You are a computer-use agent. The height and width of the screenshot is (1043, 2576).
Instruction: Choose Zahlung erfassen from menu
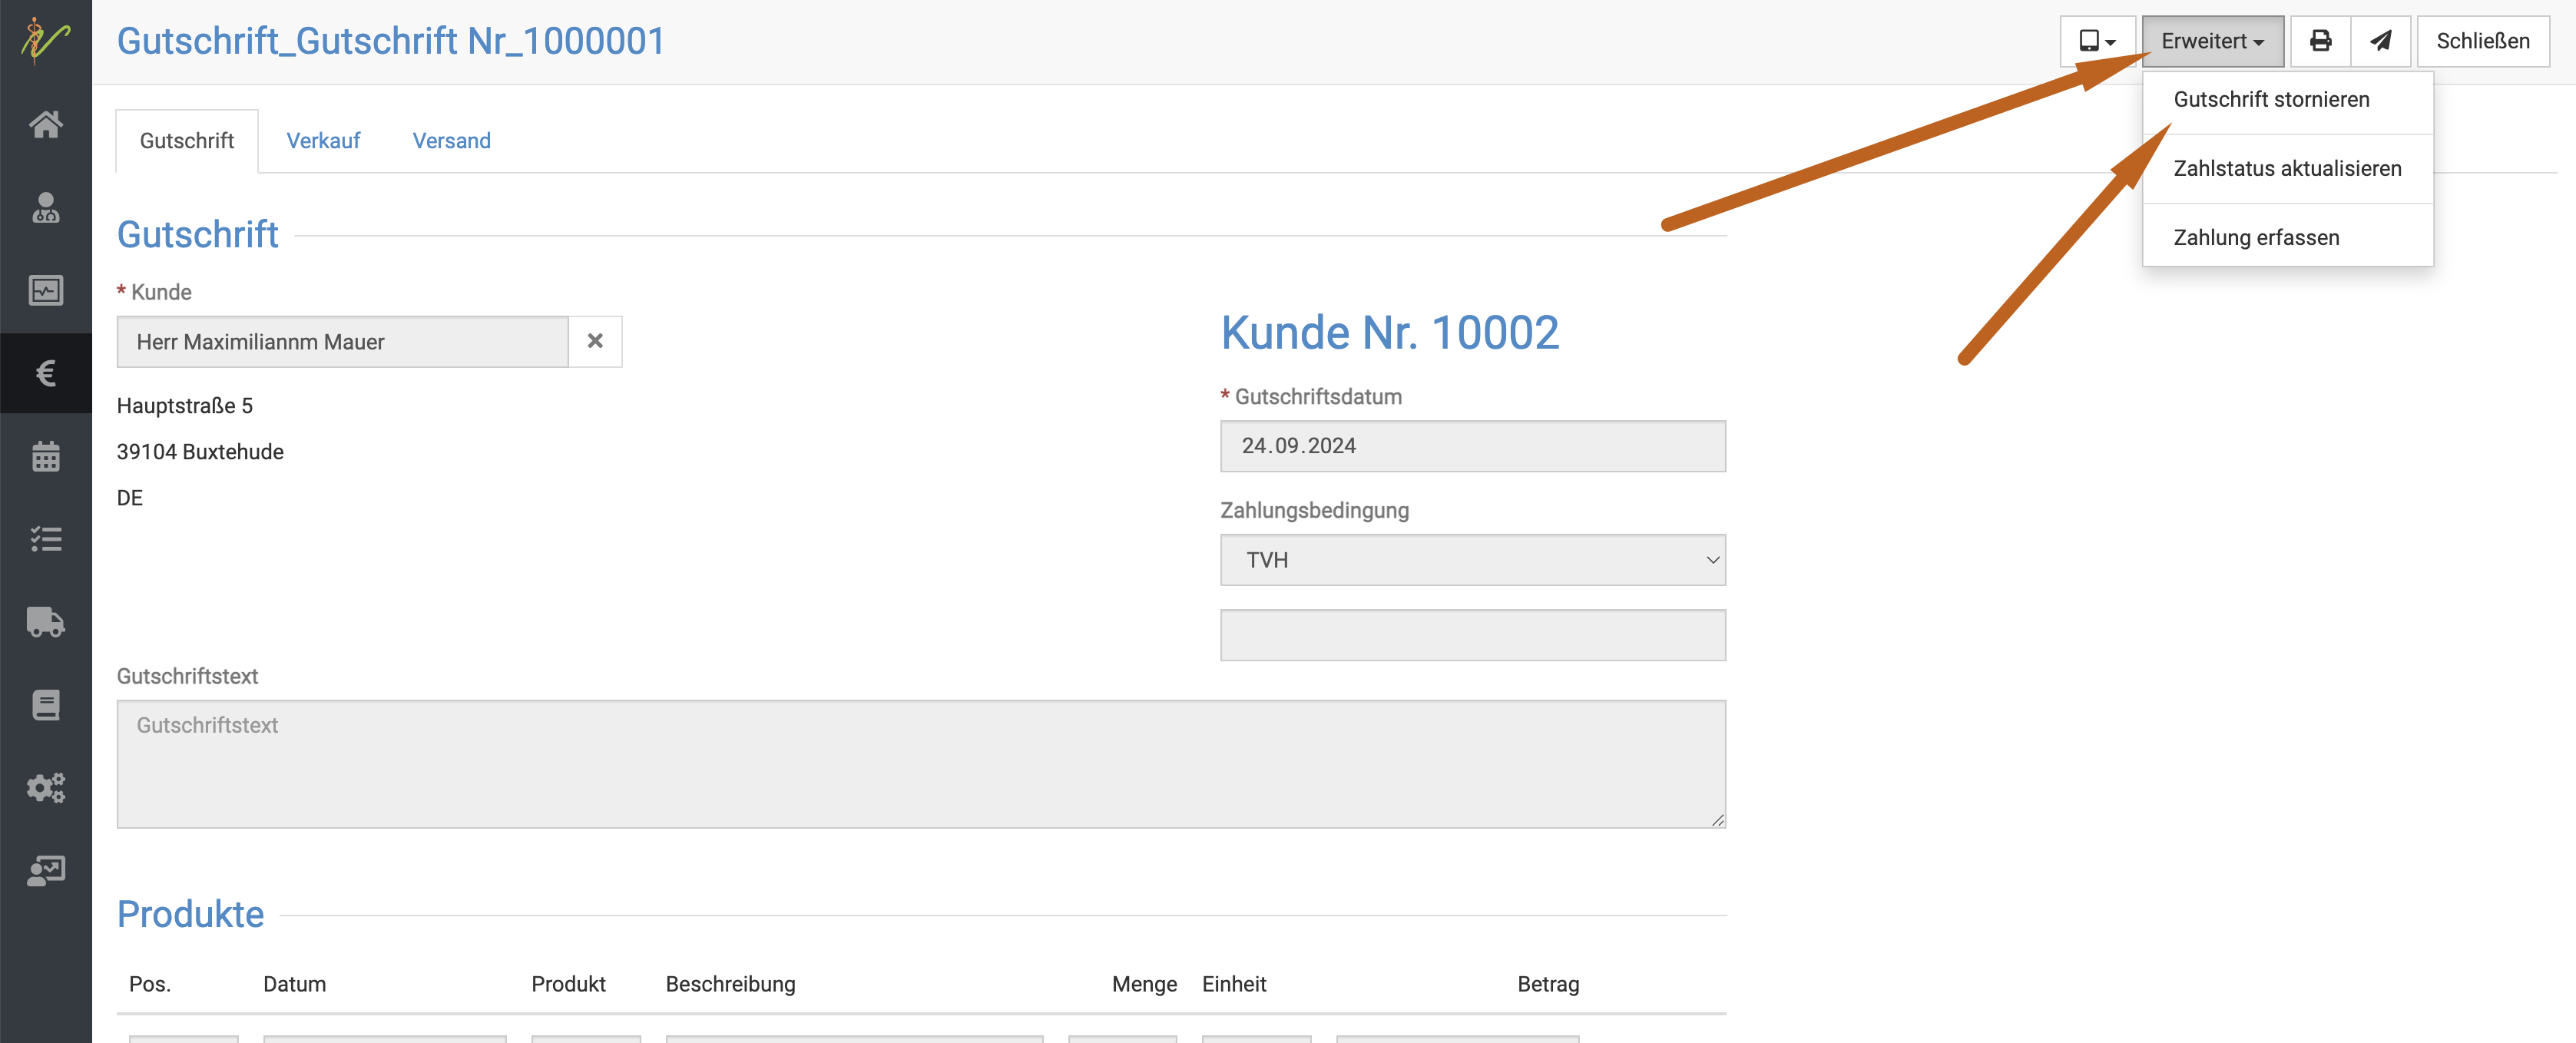2256,237
